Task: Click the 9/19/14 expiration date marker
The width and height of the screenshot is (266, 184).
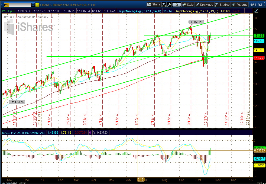Action: pos(189,119)
